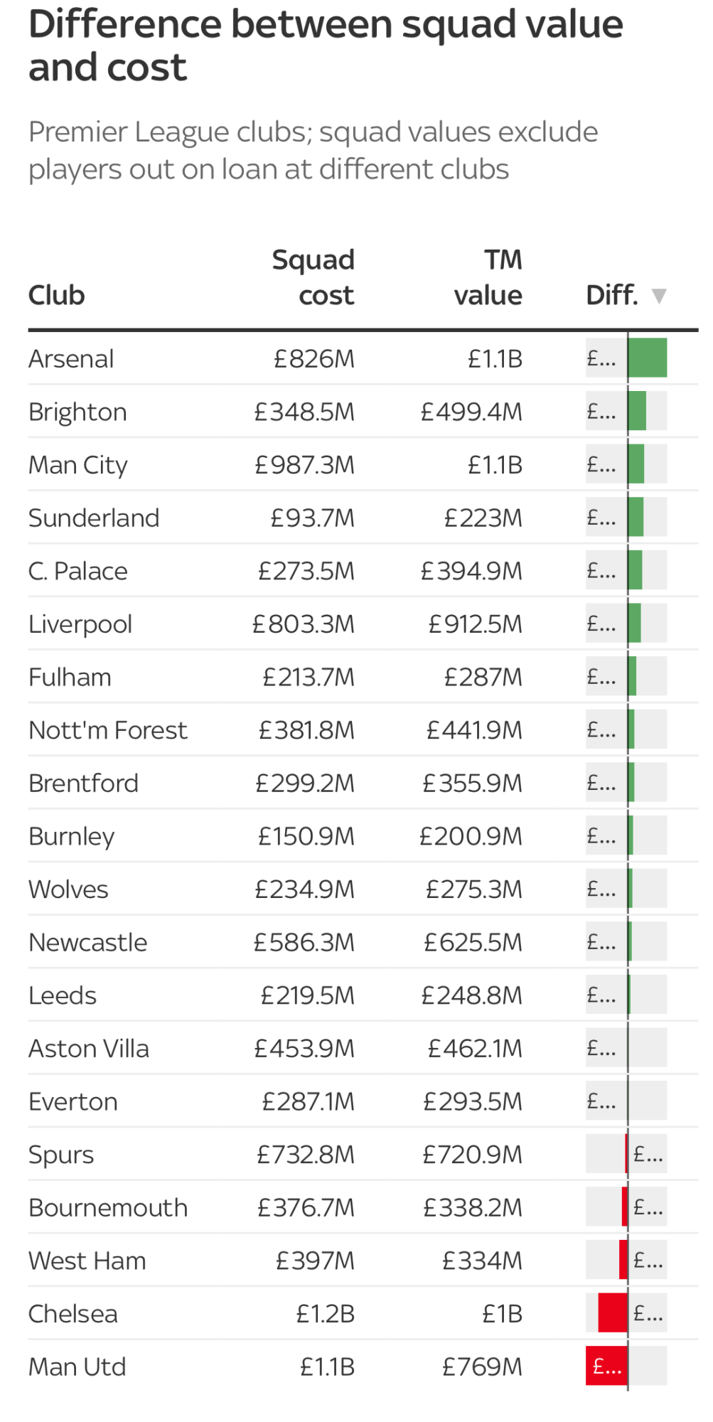Select the Arsenal club name
This screenshot has width=713, height=1422.
point(71,359)
